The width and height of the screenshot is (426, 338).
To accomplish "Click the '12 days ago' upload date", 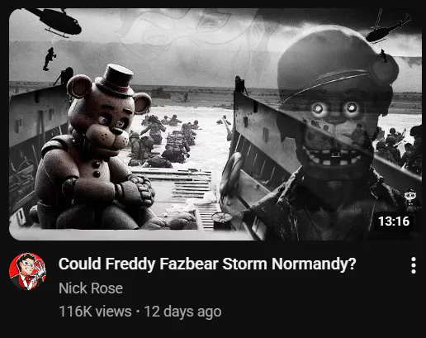I will [x=182, y=312].
